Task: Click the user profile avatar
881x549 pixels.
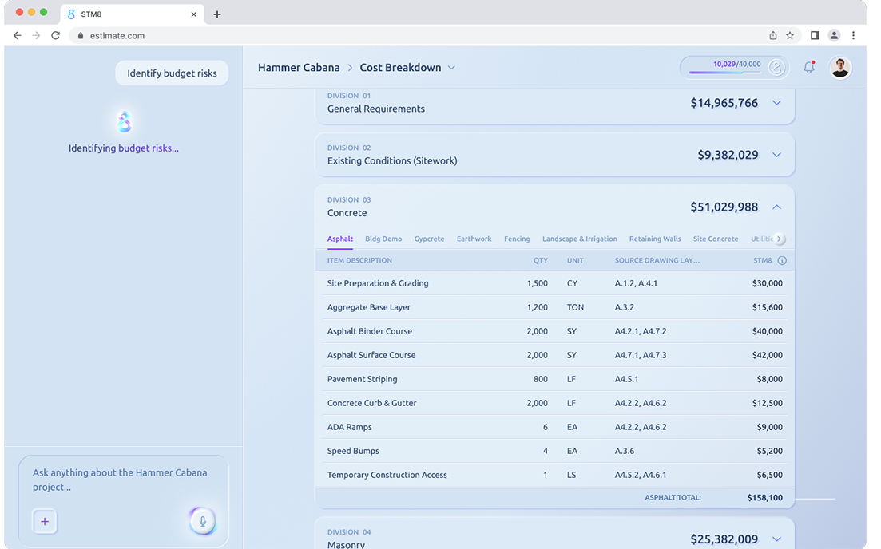Action: pyautogui.click(x=839, y=68)
